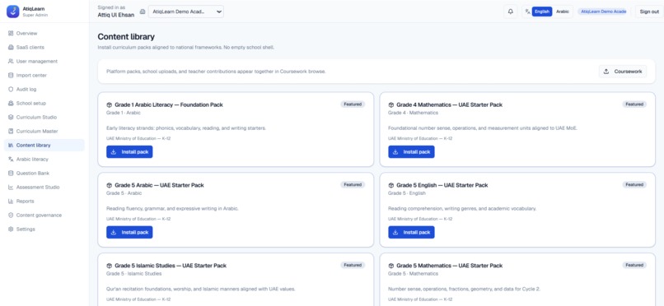The image size is (664, 306).
Task: Navigate to Import center
Action: point(44,75)
